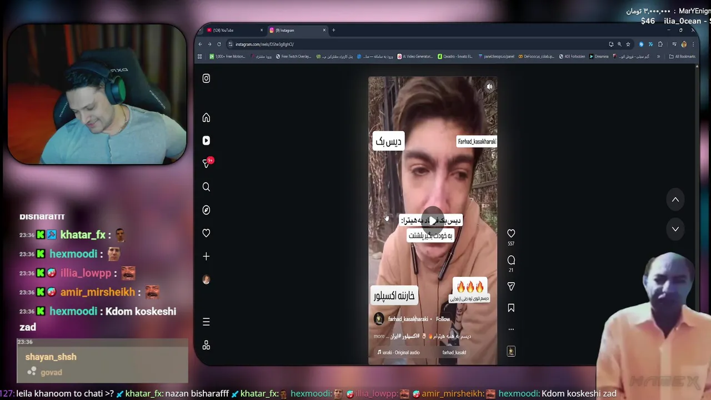711x400 pixels.
Task: Follow farhad_kasakharaki account
Action: click(x=443, y=319)
